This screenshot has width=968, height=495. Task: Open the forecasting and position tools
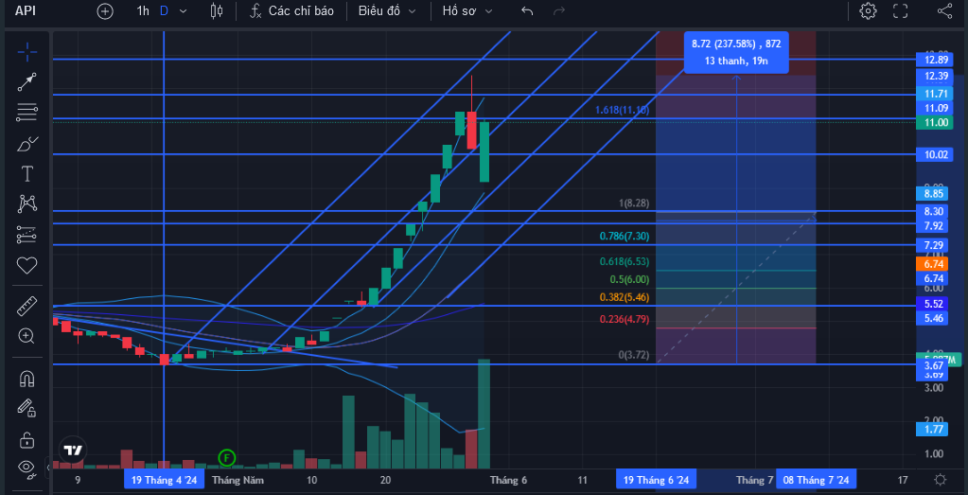pos(26,235)
